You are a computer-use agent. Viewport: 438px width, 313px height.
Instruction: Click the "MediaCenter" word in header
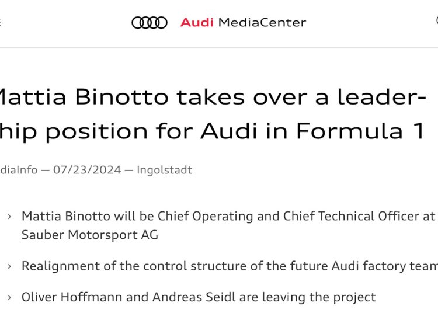tap(262, 23)
